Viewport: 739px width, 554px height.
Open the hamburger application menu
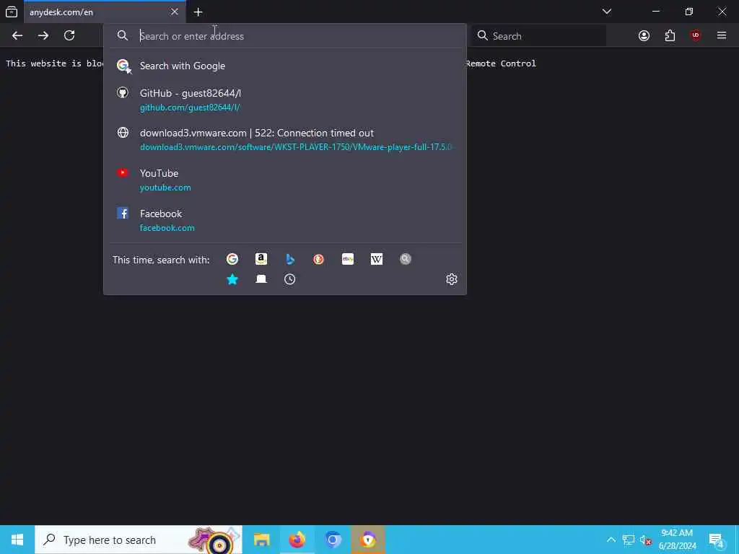click(x=722, y=35)
